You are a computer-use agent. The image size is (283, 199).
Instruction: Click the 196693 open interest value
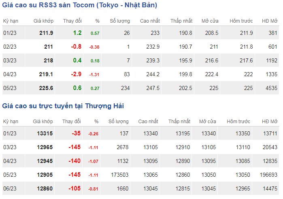[x=268, y=175]
